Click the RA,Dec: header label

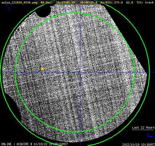click(47, 3)
